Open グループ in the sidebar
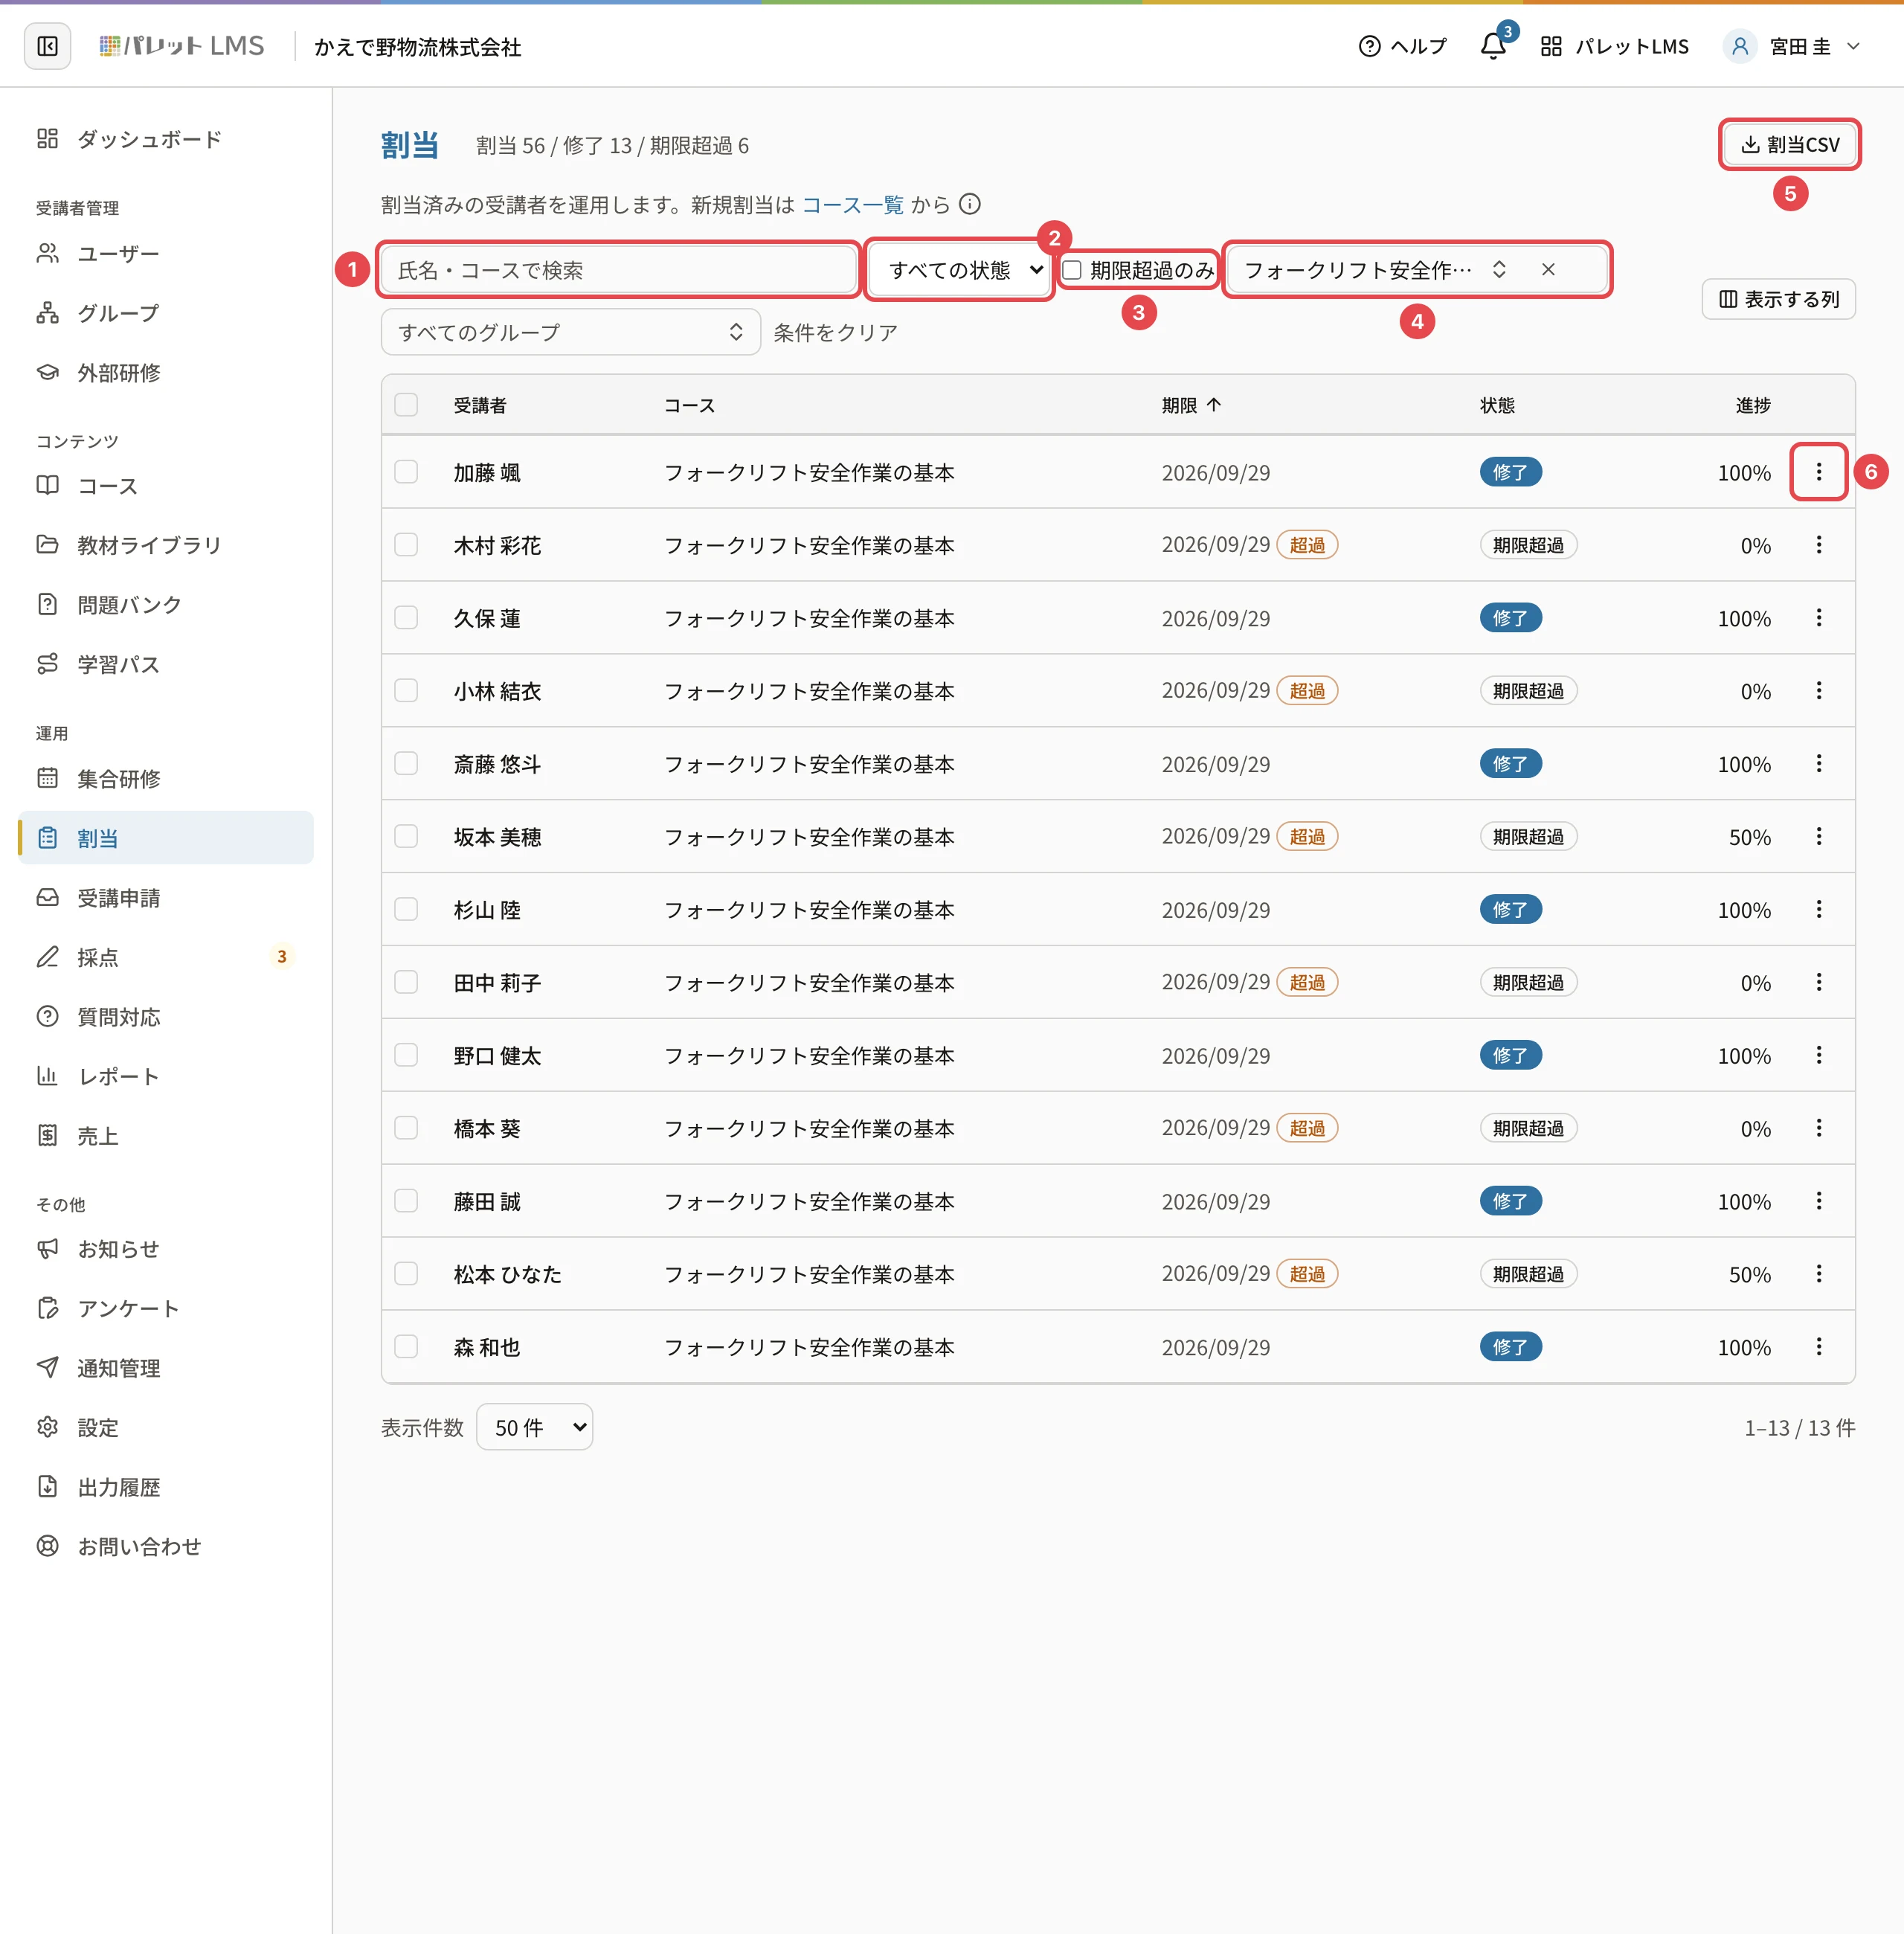The image size is (1904, 1934). point(166,313)
